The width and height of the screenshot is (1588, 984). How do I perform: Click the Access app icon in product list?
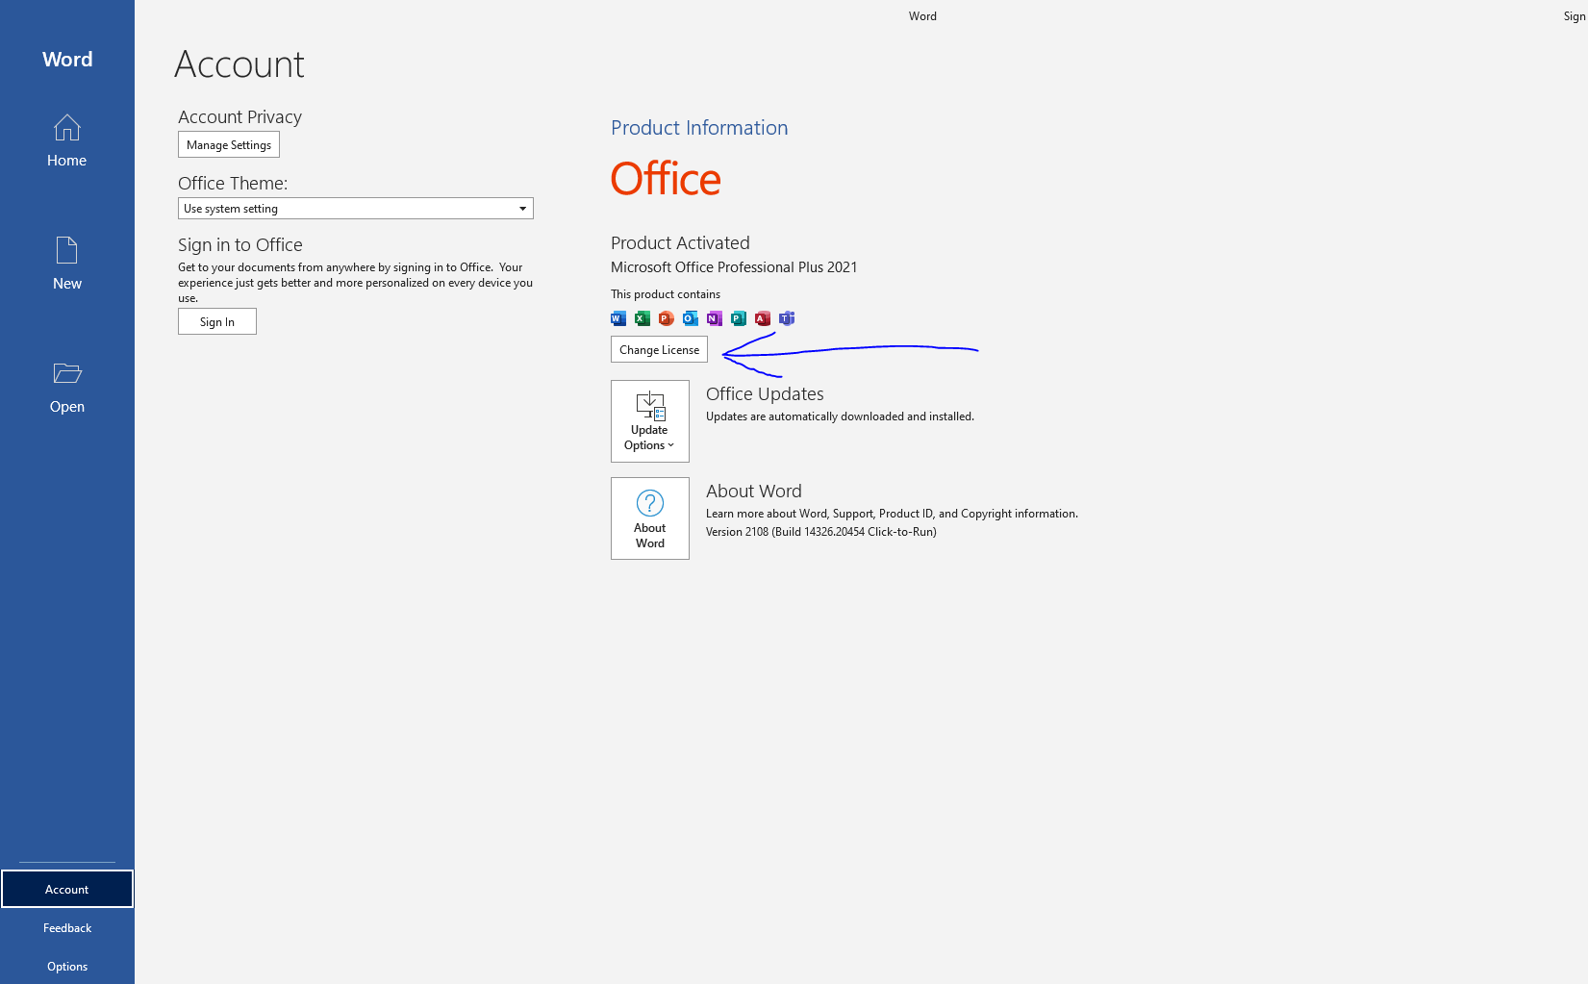tap(763, 318)
